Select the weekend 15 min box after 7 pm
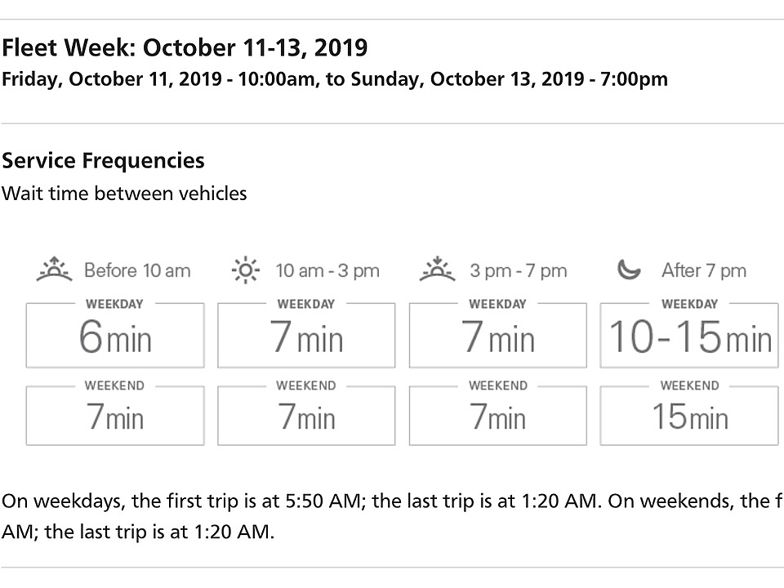This screenshot has height=588, width=784. [689, 415]
